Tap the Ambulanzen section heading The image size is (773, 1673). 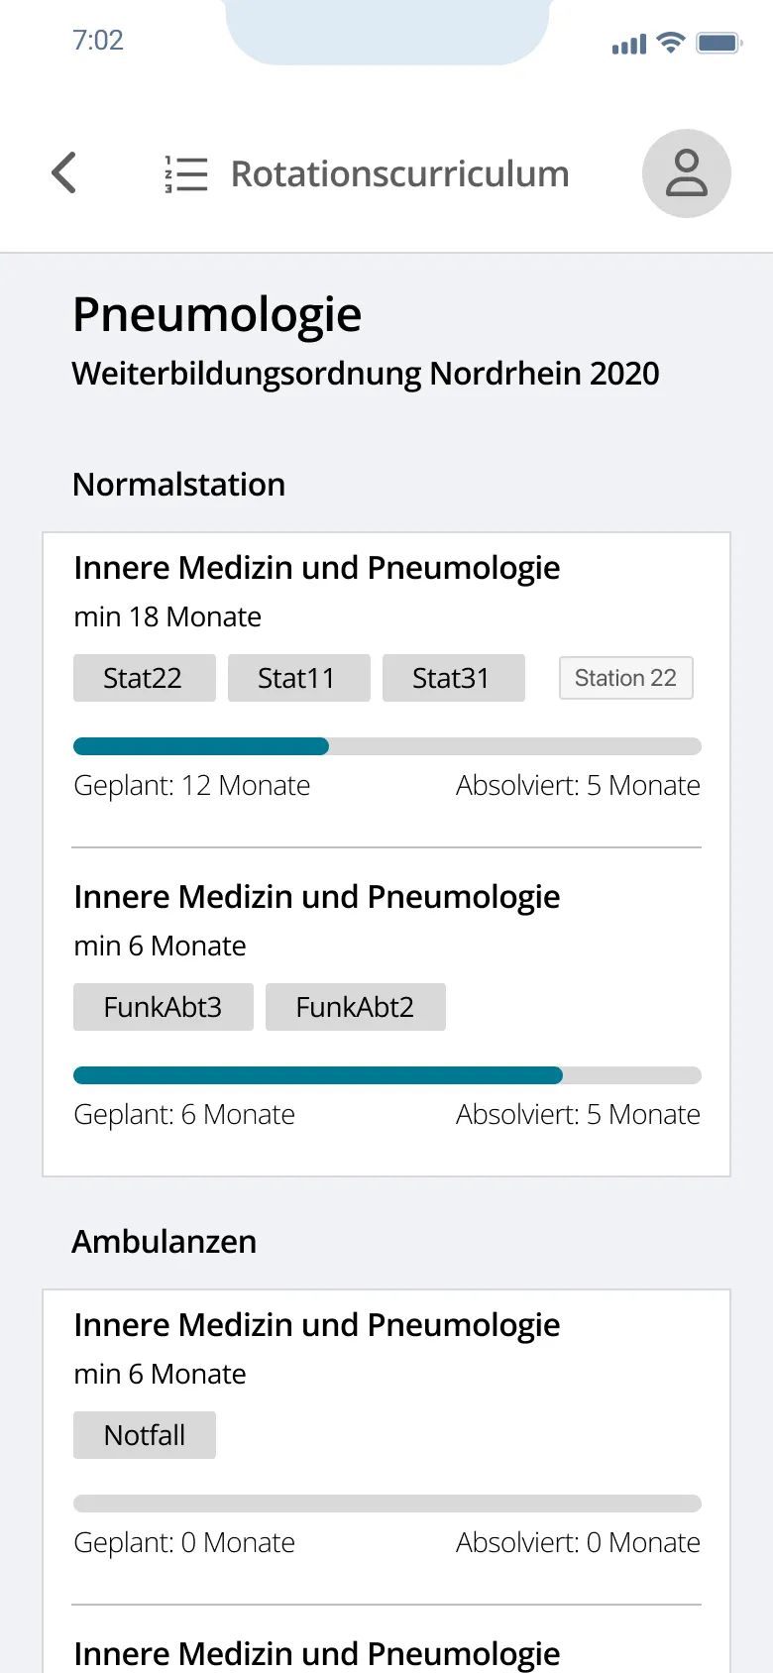click(164, 1242)
